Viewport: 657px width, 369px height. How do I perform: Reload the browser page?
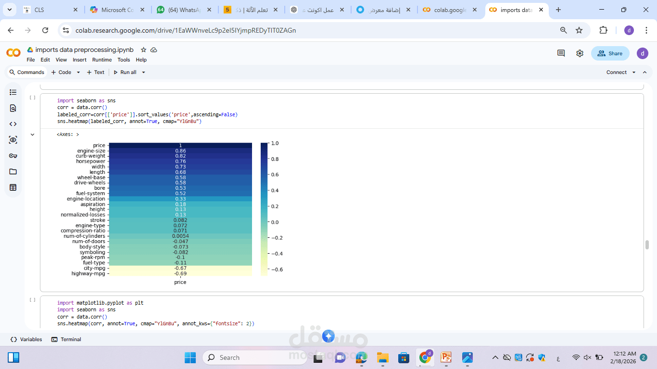click(45, 30)
